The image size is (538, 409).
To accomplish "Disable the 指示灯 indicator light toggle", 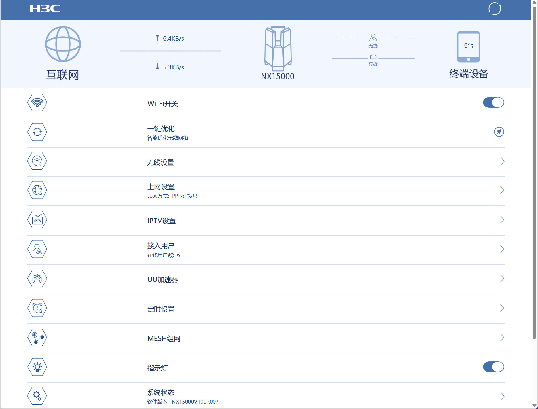I will pyautogui.click(x=493, y=367).
